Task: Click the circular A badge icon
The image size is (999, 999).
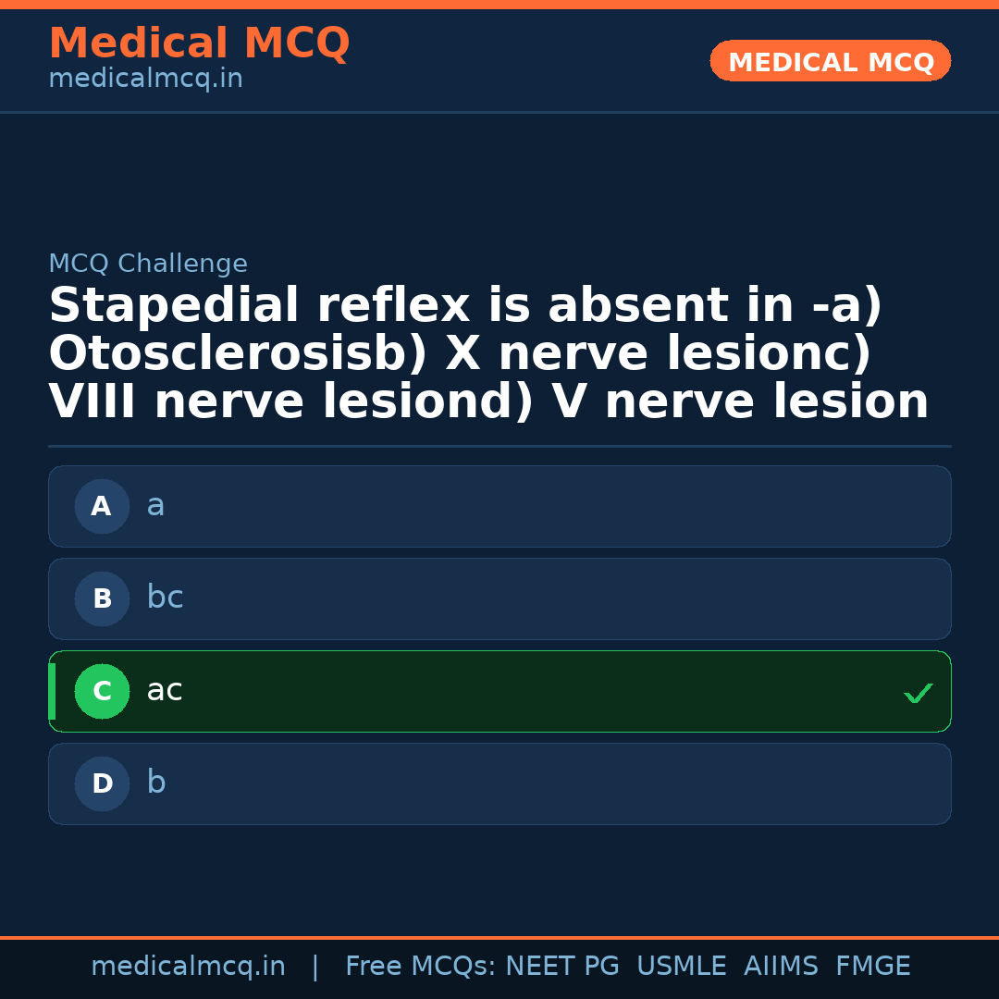Action: (x=102, y=506)
